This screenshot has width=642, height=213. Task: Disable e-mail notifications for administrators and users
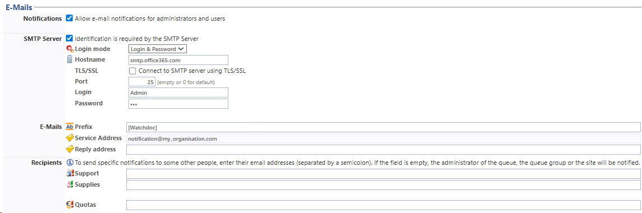pos(70,18)
